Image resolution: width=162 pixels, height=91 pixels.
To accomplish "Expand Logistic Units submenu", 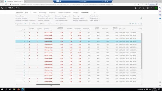I will (95, 18).
